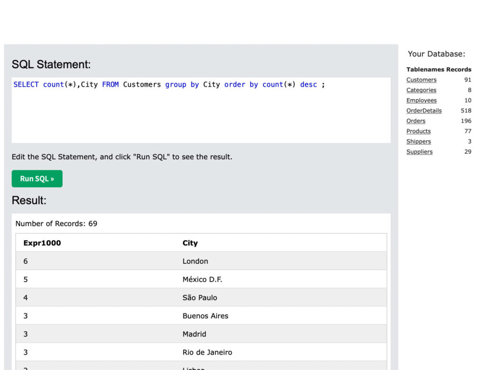Click the 'desc' keyword in the query
Screen dimensions: 481x370
308,85
